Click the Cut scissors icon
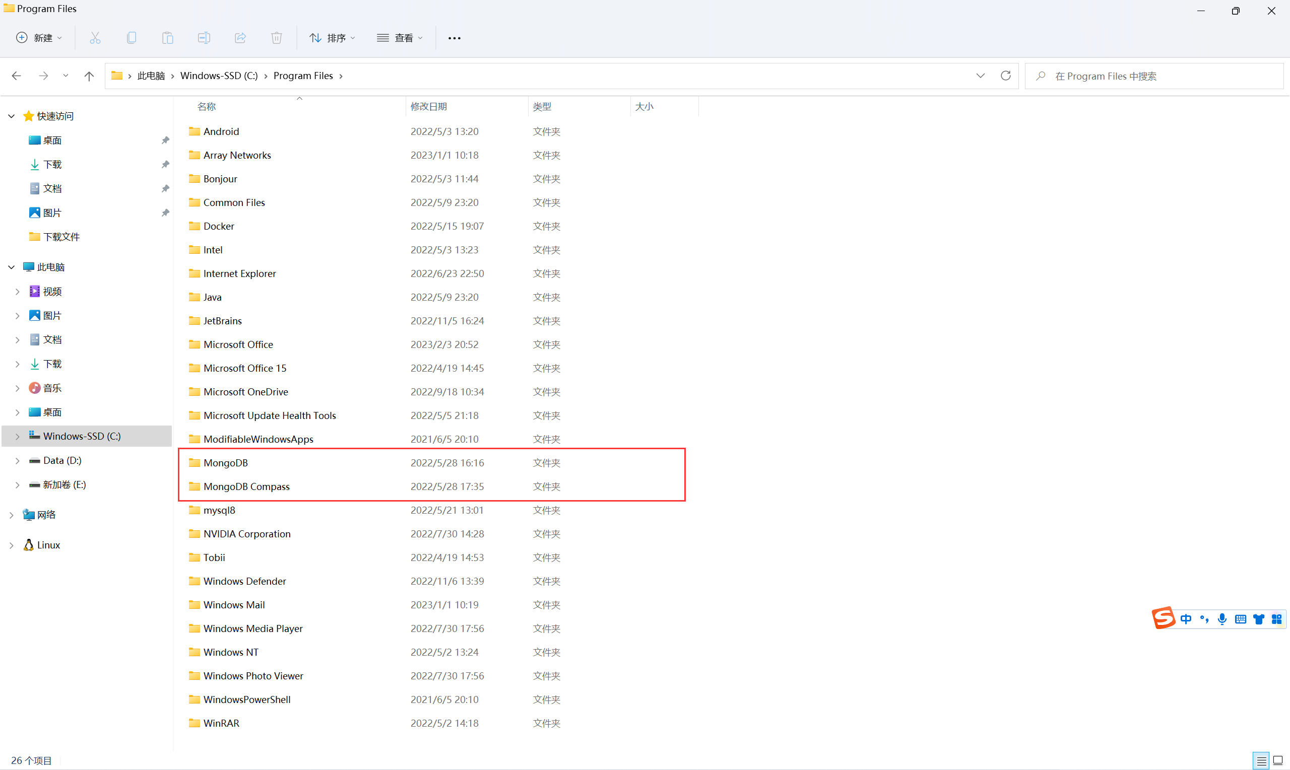Screen dimensions: 1290x770 95,38
